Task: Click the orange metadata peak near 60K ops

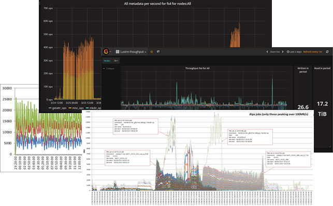Action: tap(235, 35)
